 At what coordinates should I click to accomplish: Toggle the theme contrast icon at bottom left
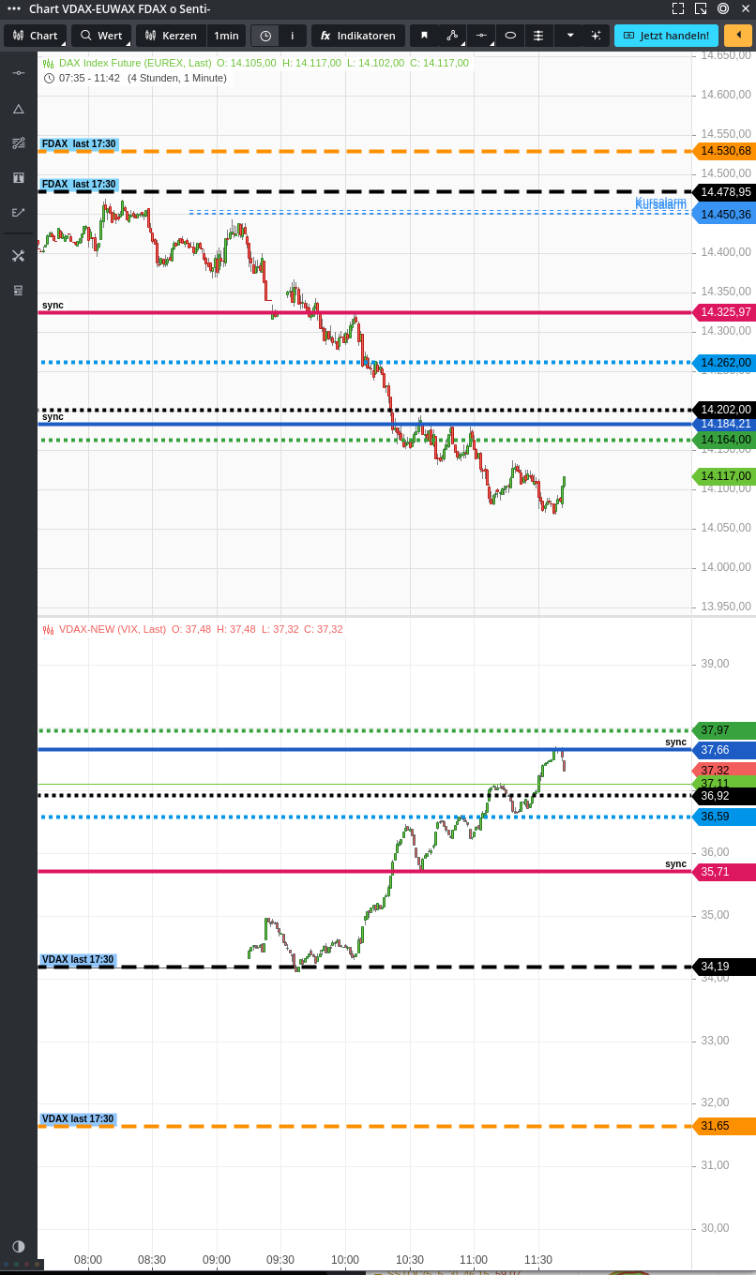point(18,1247)
